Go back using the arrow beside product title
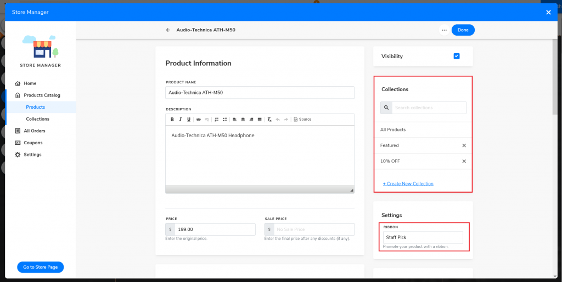Image resolution: width=562 pixels, height=282 pixels. (168, 30)
